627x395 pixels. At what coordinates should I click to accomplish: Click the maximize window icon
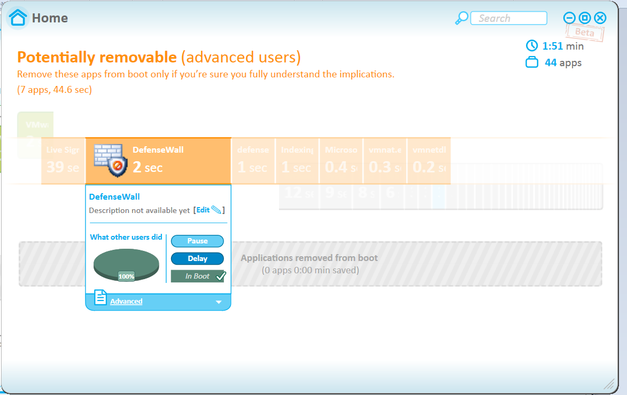[x=585, y=18]
